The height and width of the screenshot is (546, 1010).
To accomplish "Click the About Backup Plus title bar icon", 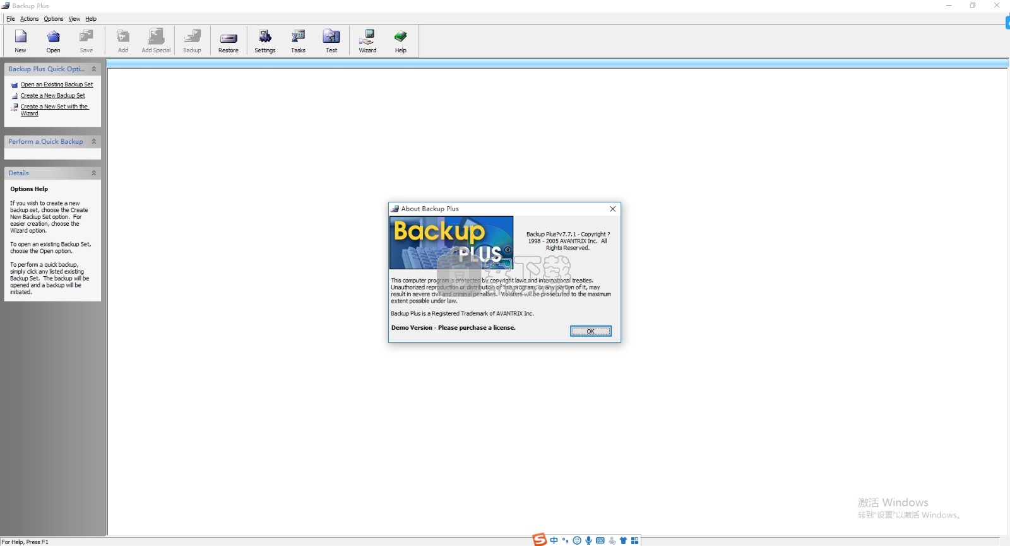I will pyautogui.click(x=395, y=209).
